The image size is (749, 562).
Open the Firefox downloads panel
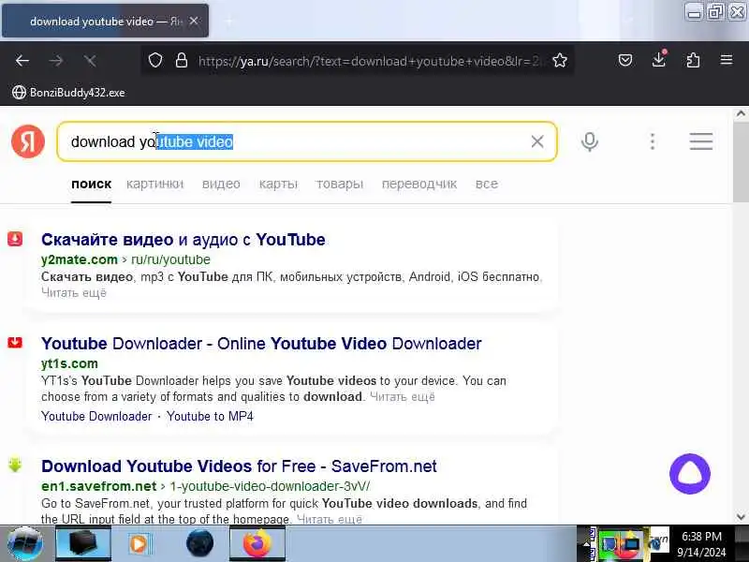[x=659, y=60]
